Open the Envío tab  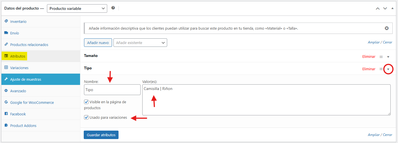pos(41,33)
